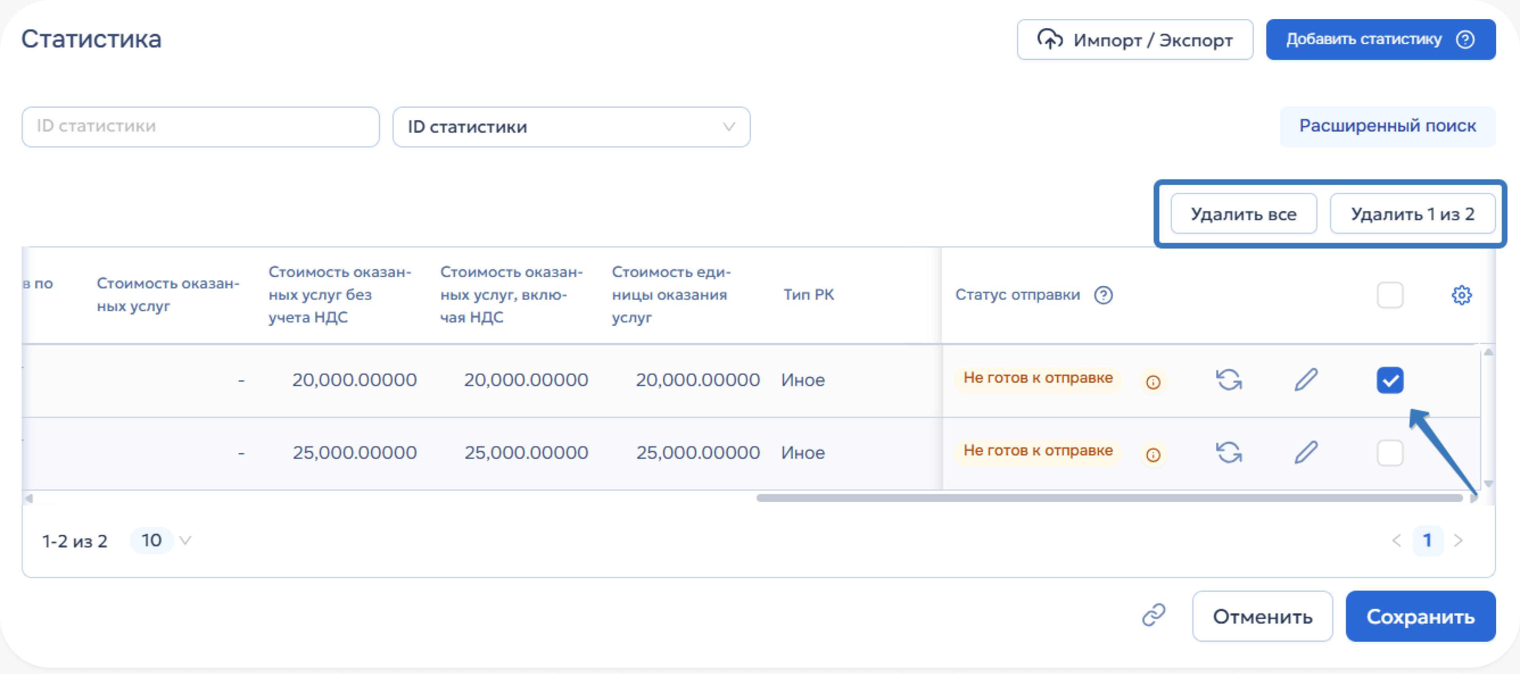This screenshot has height=674, width=1520.
Task: Go to next page arrow
Action: pos(1458,540)
